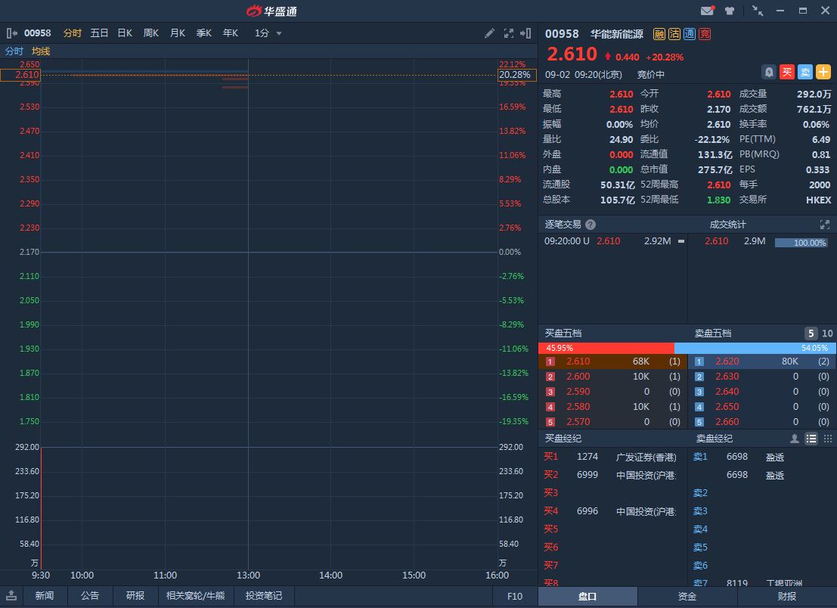
Task: Show 5-level order book depth
Action: coord(811,333)
